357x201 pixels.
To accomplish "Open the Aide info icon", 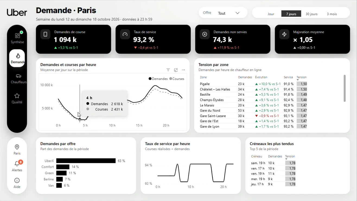I will point(17,180).
